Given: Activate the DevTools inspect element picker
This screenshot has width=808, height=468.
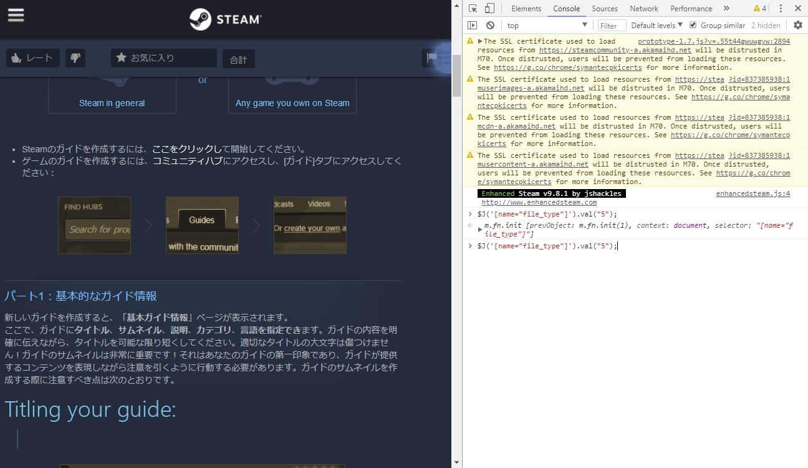Looking at the screenshot, I should click(x=473, y=8).
